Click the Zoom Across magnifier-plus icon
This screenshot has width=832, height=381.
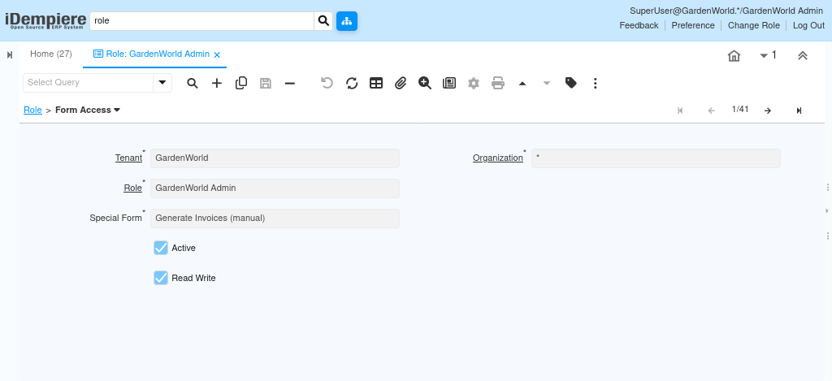coord(425,84)
